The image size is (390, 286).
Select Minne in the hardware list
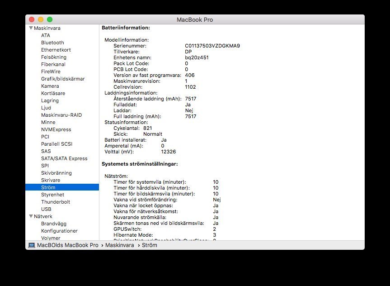48,122
